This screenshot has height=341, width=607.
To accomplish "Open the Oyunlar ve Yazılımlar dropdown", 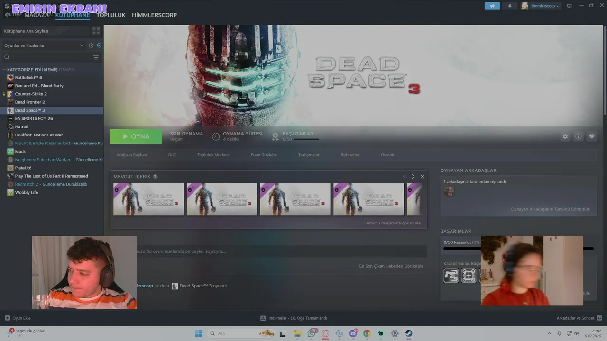I will [x=44, y=45].
